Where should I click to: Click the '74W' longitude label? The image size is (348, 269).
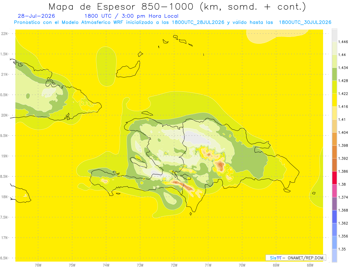pyautogui.click(x=106, y=265)
